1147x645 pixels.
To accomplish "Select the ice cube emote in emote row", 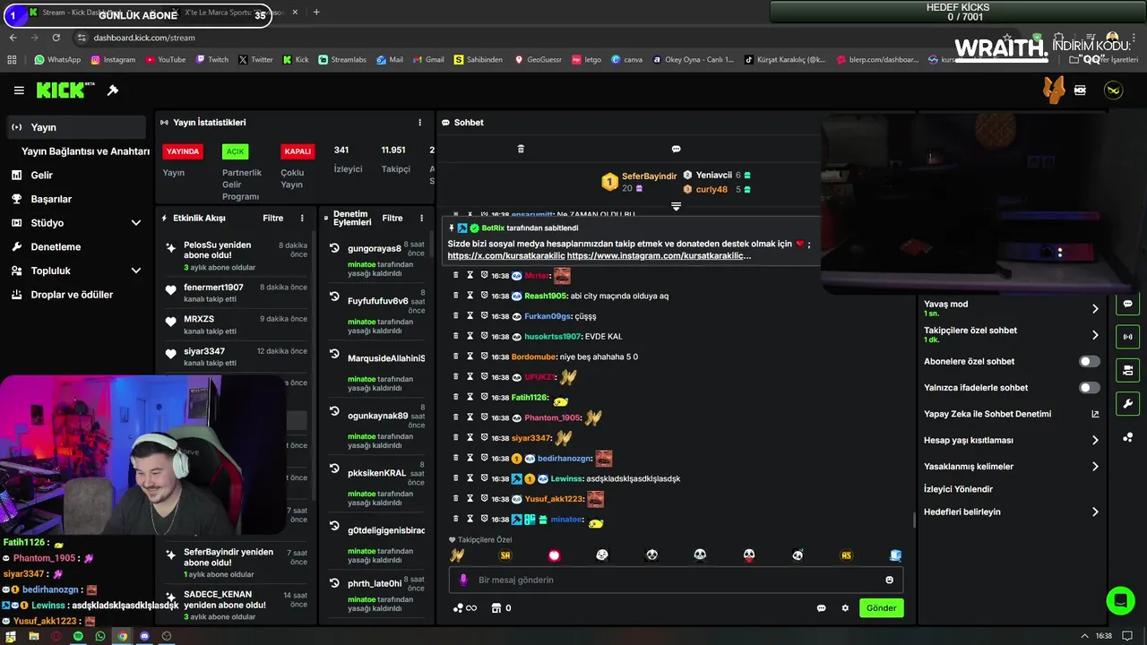I will click(895, 555).
